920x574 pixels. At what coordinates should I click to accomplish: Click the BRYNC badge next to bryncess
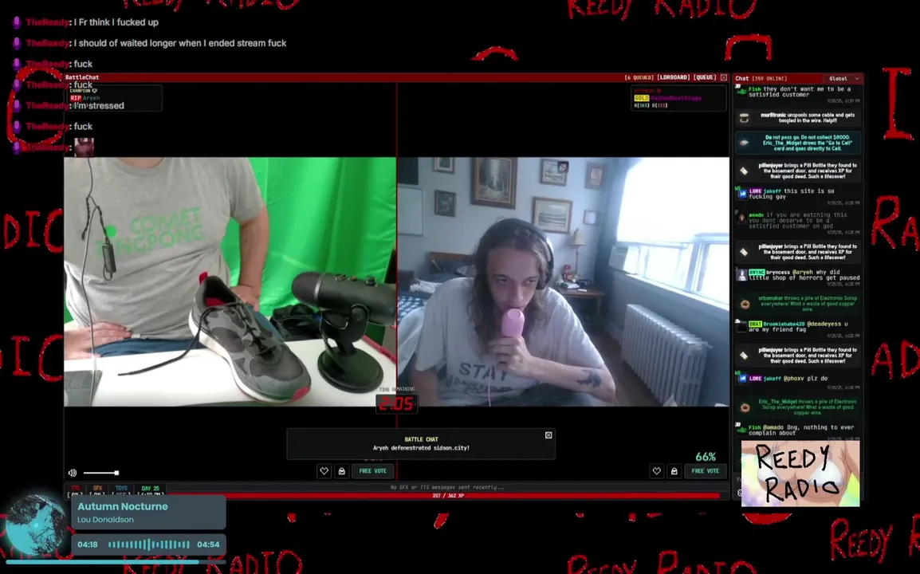click(x=757, y=273)
